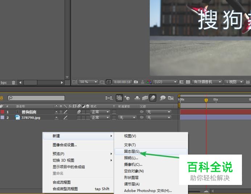Open 图像合成设置... from context menu
The image size is (251, 194).
click(65, 145)
